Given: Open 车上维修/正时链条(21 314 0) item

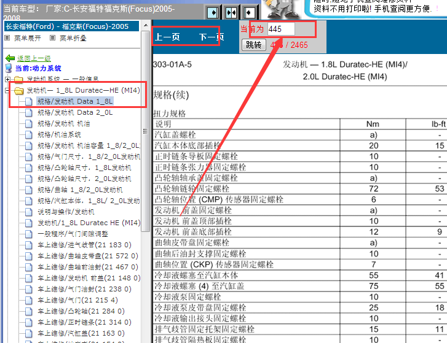Looking at the screenshot, I should point(84,323).
